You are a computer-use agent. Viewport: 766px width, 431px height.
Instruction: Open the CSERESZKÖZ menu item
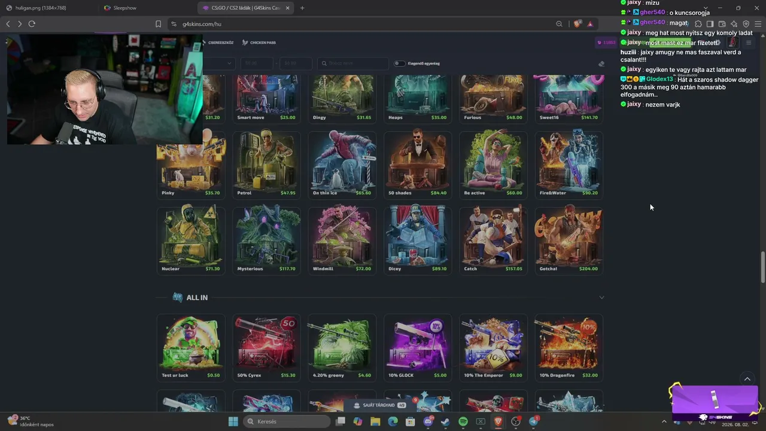[x=217, y=43]
